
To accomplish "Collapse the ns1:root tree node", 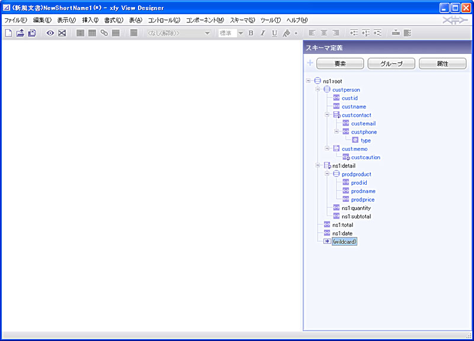I will (308, 81).
